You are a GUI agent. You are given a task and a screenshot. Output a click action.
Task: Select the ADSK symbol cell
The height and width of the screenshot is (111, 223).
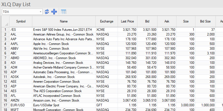21,77
